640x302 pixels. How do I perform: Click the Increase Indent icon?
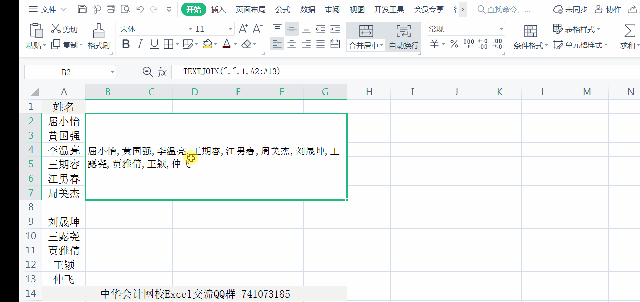(335, 29)
